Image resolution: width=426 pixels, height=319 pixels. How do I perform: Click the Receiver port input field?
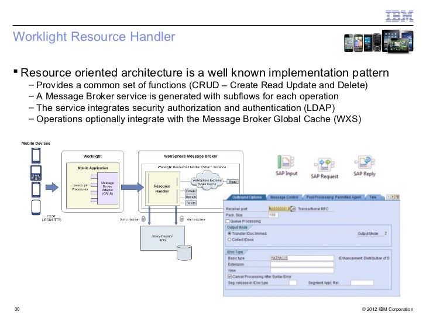tap(279, 209)
